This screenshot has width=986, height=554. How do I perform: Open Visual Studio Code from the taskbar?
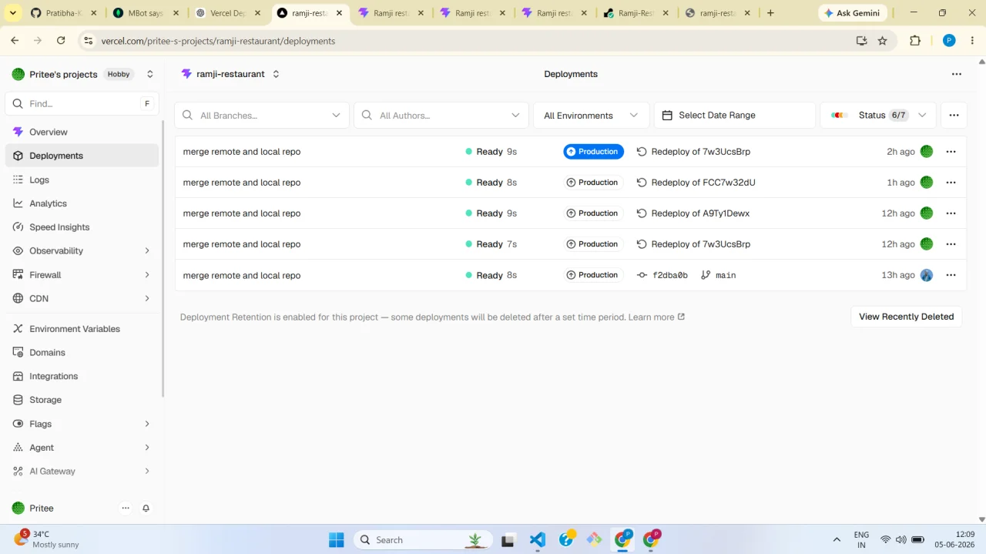point(538,540)
